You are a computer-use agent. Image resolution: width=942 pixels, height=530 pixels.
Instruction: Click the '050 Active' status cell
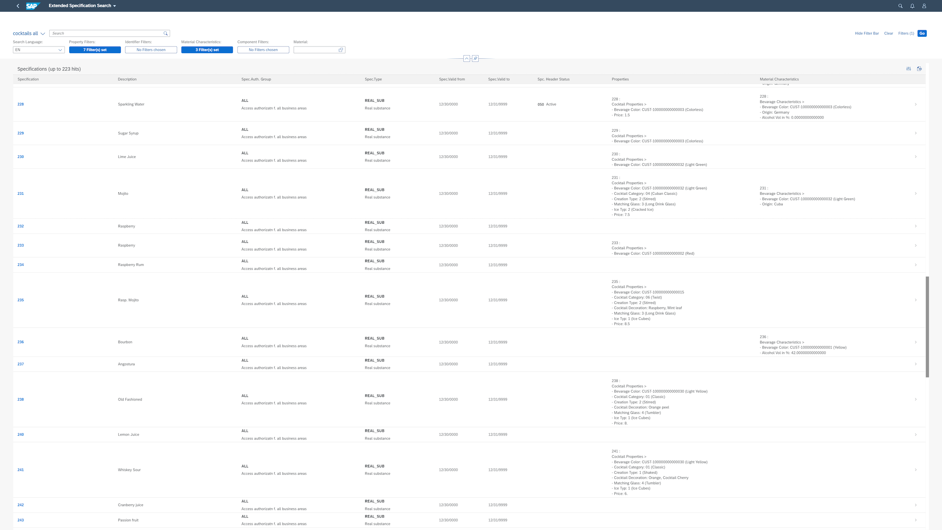click(x=547, y=104)
